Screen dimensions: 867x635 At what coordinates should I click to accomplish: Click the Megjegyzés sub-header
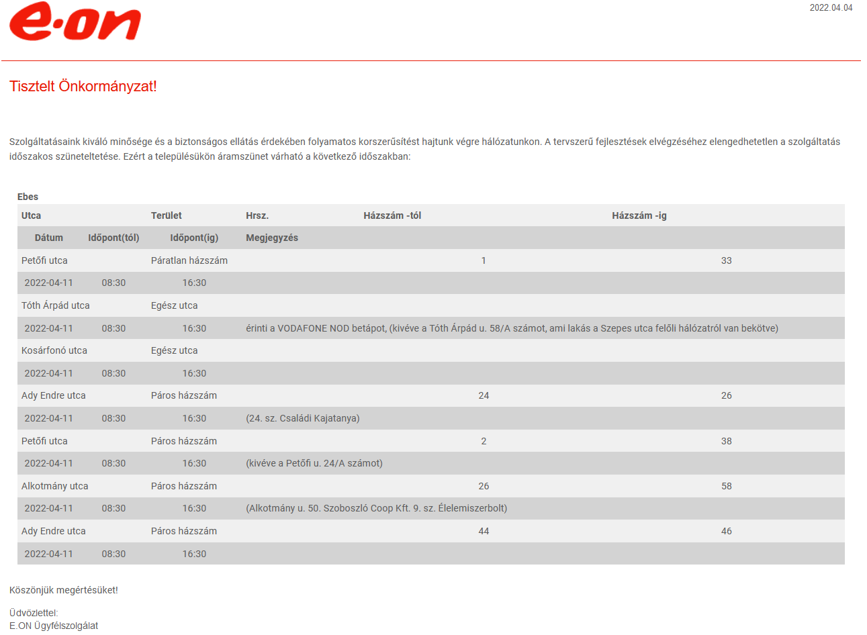(x=272, y=238)
